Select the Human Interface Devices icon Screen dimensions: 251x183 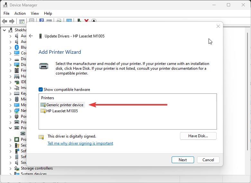[17, 76]
